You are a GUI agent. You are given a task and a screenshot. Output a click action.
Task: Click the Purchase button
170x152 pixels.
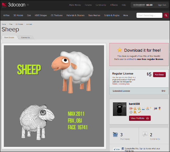159,74
